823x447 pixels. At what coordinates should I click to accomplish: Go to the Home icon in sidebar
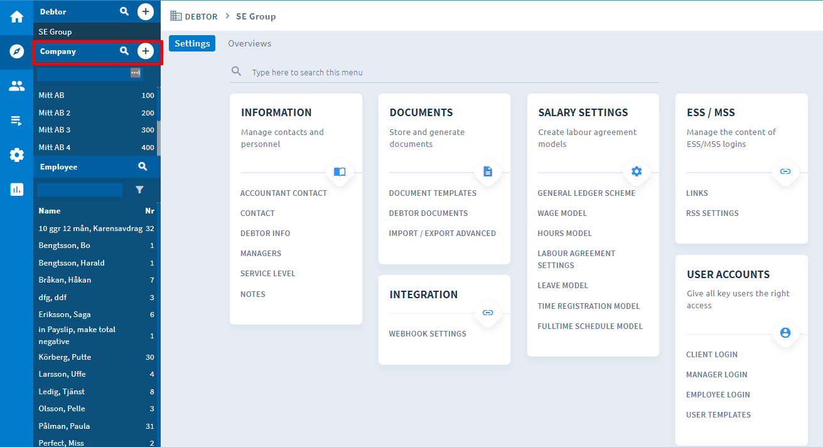point(16,17)
